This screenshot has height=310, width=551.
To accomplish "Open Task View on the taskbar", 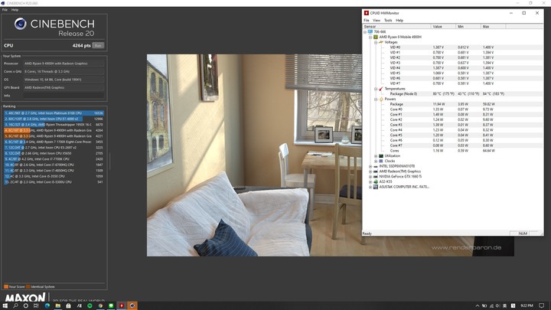I will [x=36, y=305].
